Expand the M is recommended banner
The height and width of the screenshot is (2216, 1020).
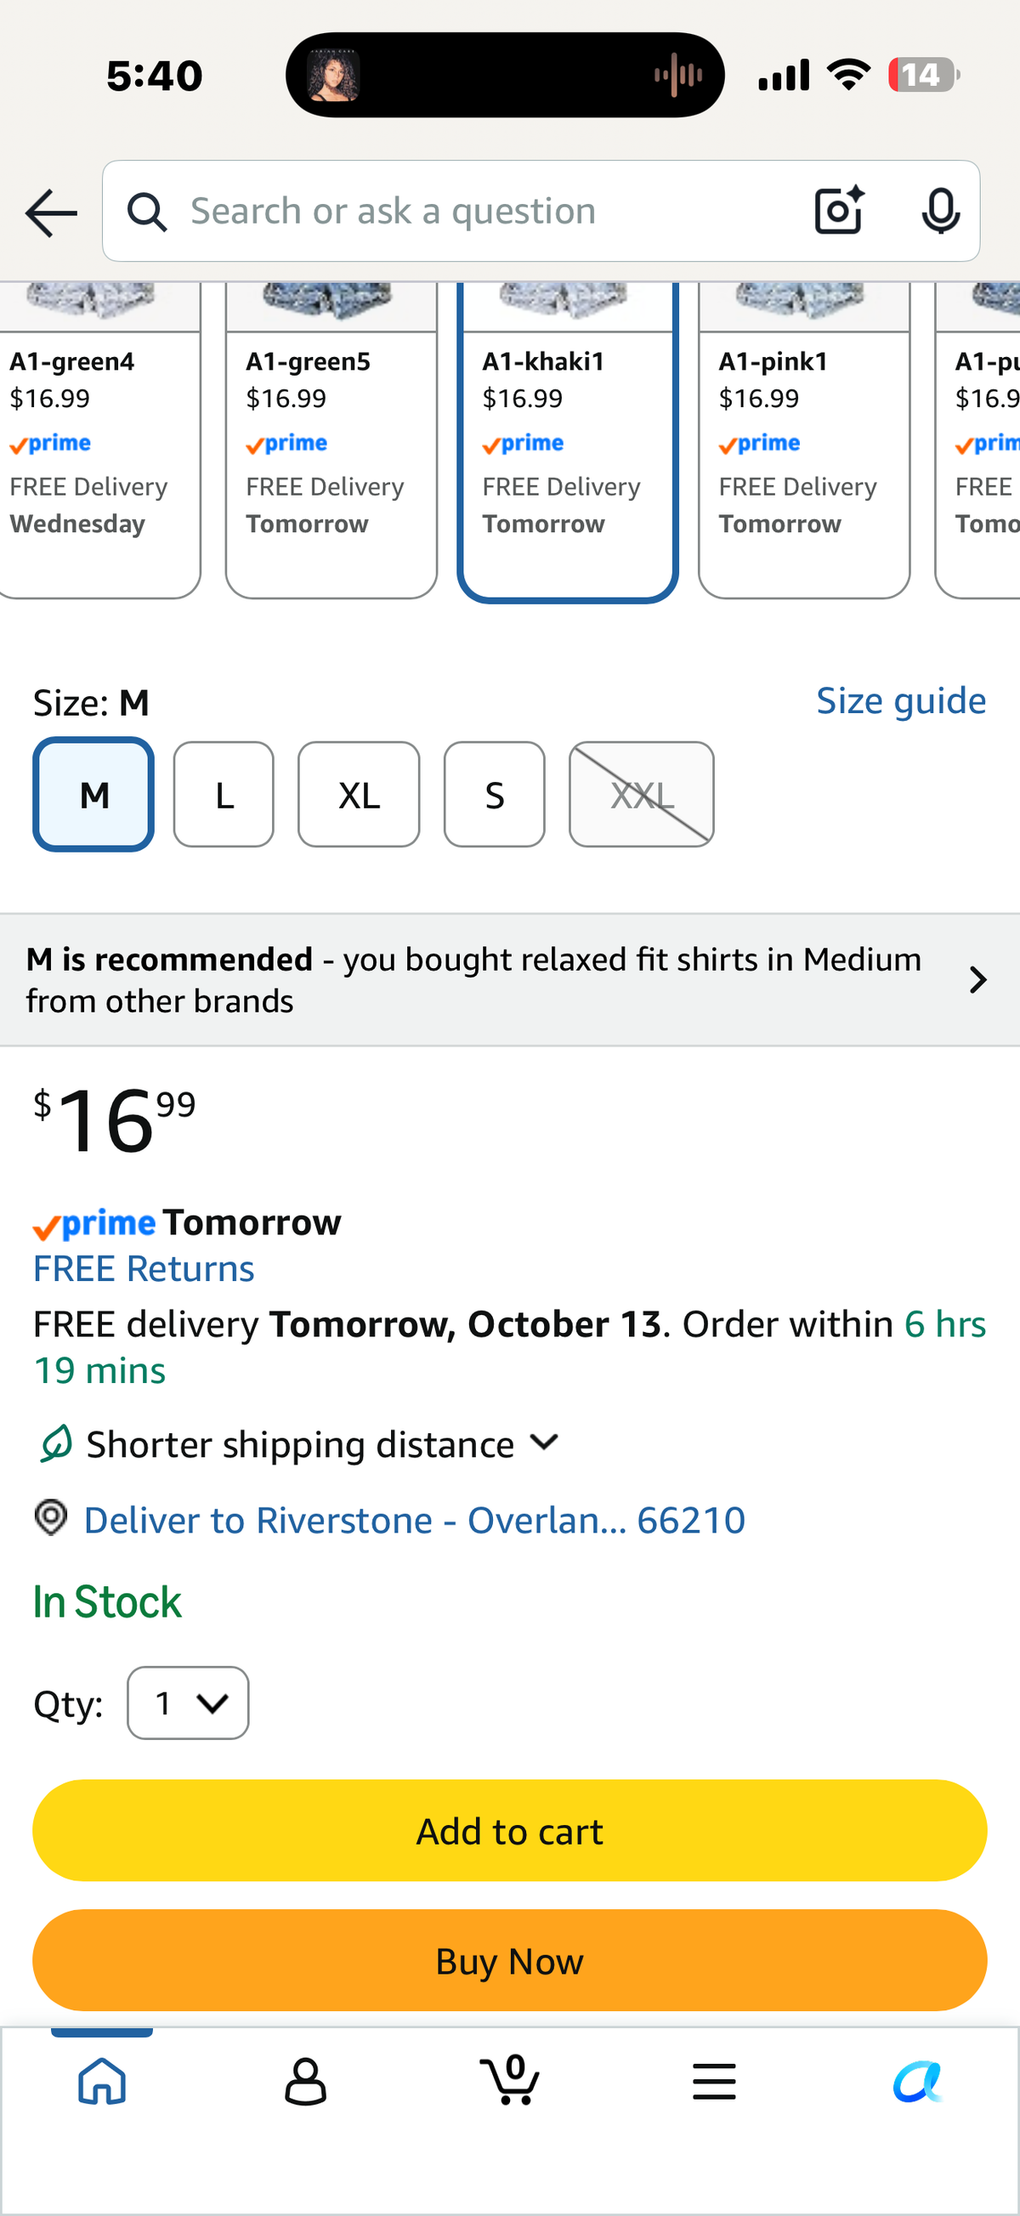click(510, 980)
